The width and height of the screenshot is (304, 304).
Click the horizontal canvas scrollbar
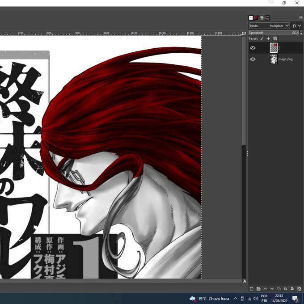click(x=121, y=281)
